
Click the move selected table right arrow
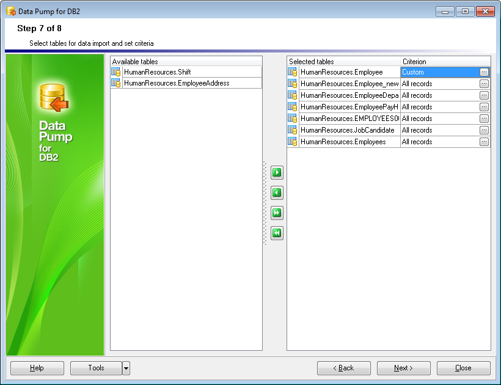tap(277, 173)
